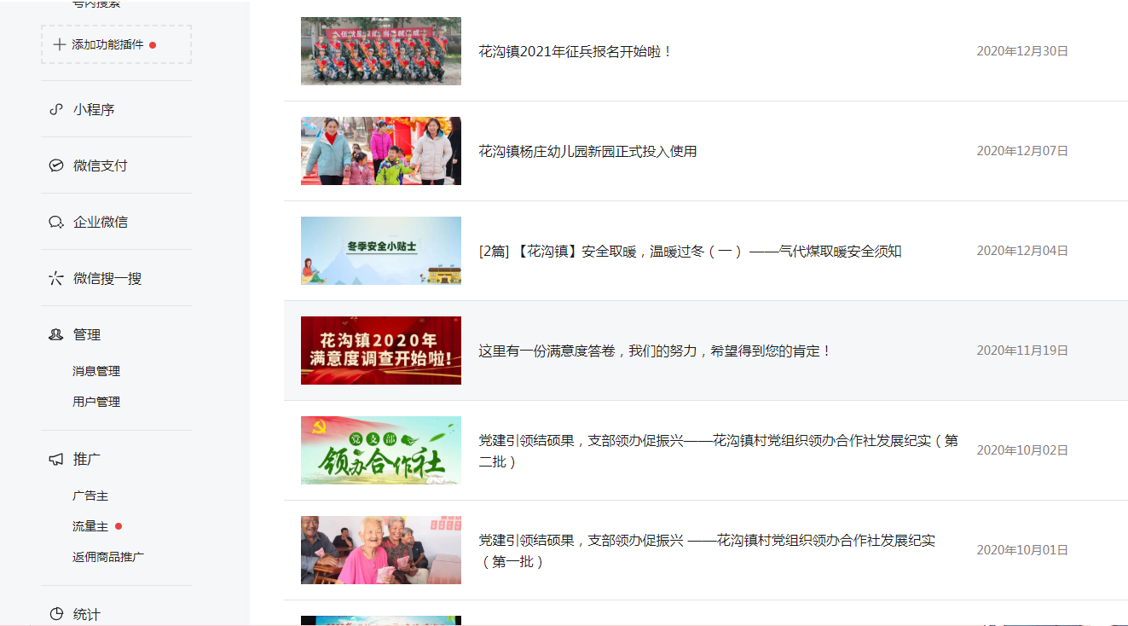Click the plus icon for 添加功能插件
The width and height of the screenshot is (1128, 626).
(x=59, y=44)
